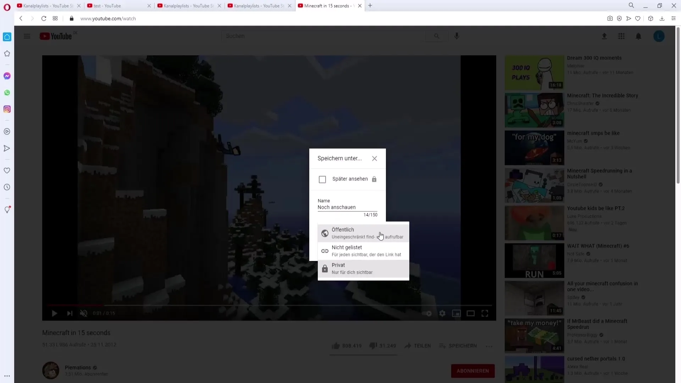This screenshot has width=681, height=383.
Task: Click the address bar URL
Action: coord(108,18)
